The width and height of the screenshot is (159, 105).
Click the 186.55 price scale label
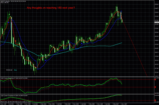tap(157, 48)
